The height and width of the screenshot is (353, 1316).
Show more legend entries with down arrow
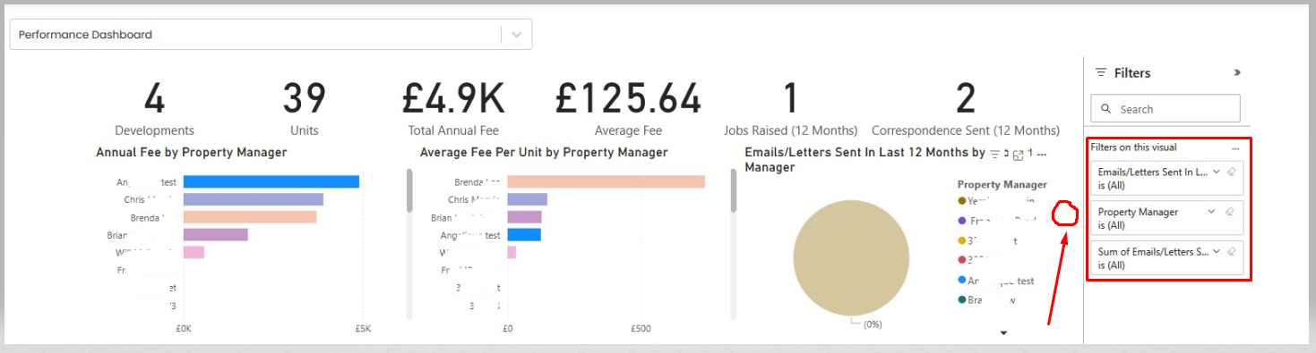click(x=1003, y=333)
